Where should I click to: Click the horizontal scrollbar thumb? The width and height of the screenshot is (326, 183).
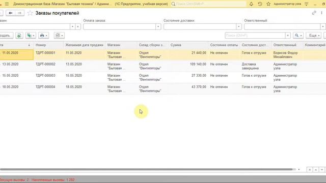tap(147, 169)
